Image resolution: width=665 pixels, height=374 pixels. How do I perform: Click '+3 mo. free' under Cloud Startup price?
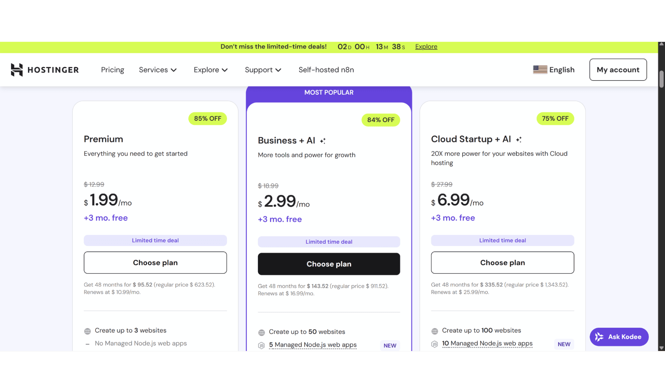coord(453,218)
